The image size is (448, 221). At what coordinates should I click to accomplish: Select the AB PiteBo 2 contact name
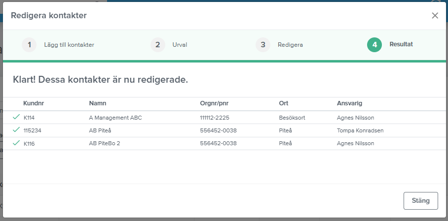105,143
